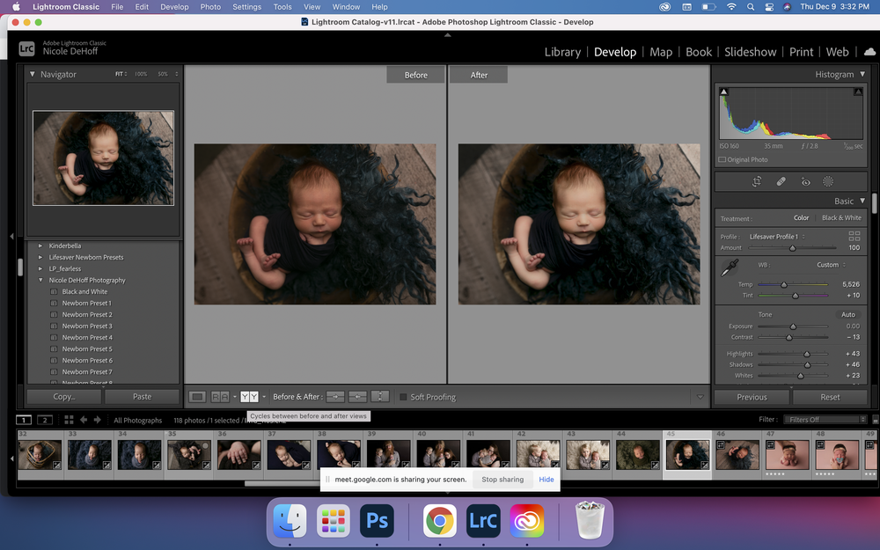This screenshot has width=880, height=550.
Task: Click the Temp slider
Action: (x=793, y=284)
